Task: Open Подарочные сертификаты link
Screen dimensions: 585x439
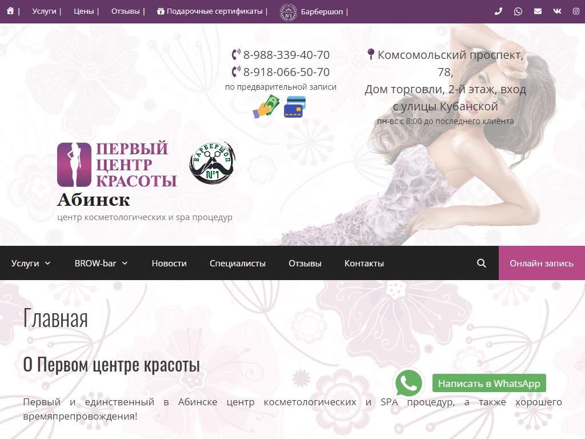Action: [x=210, y=11]
